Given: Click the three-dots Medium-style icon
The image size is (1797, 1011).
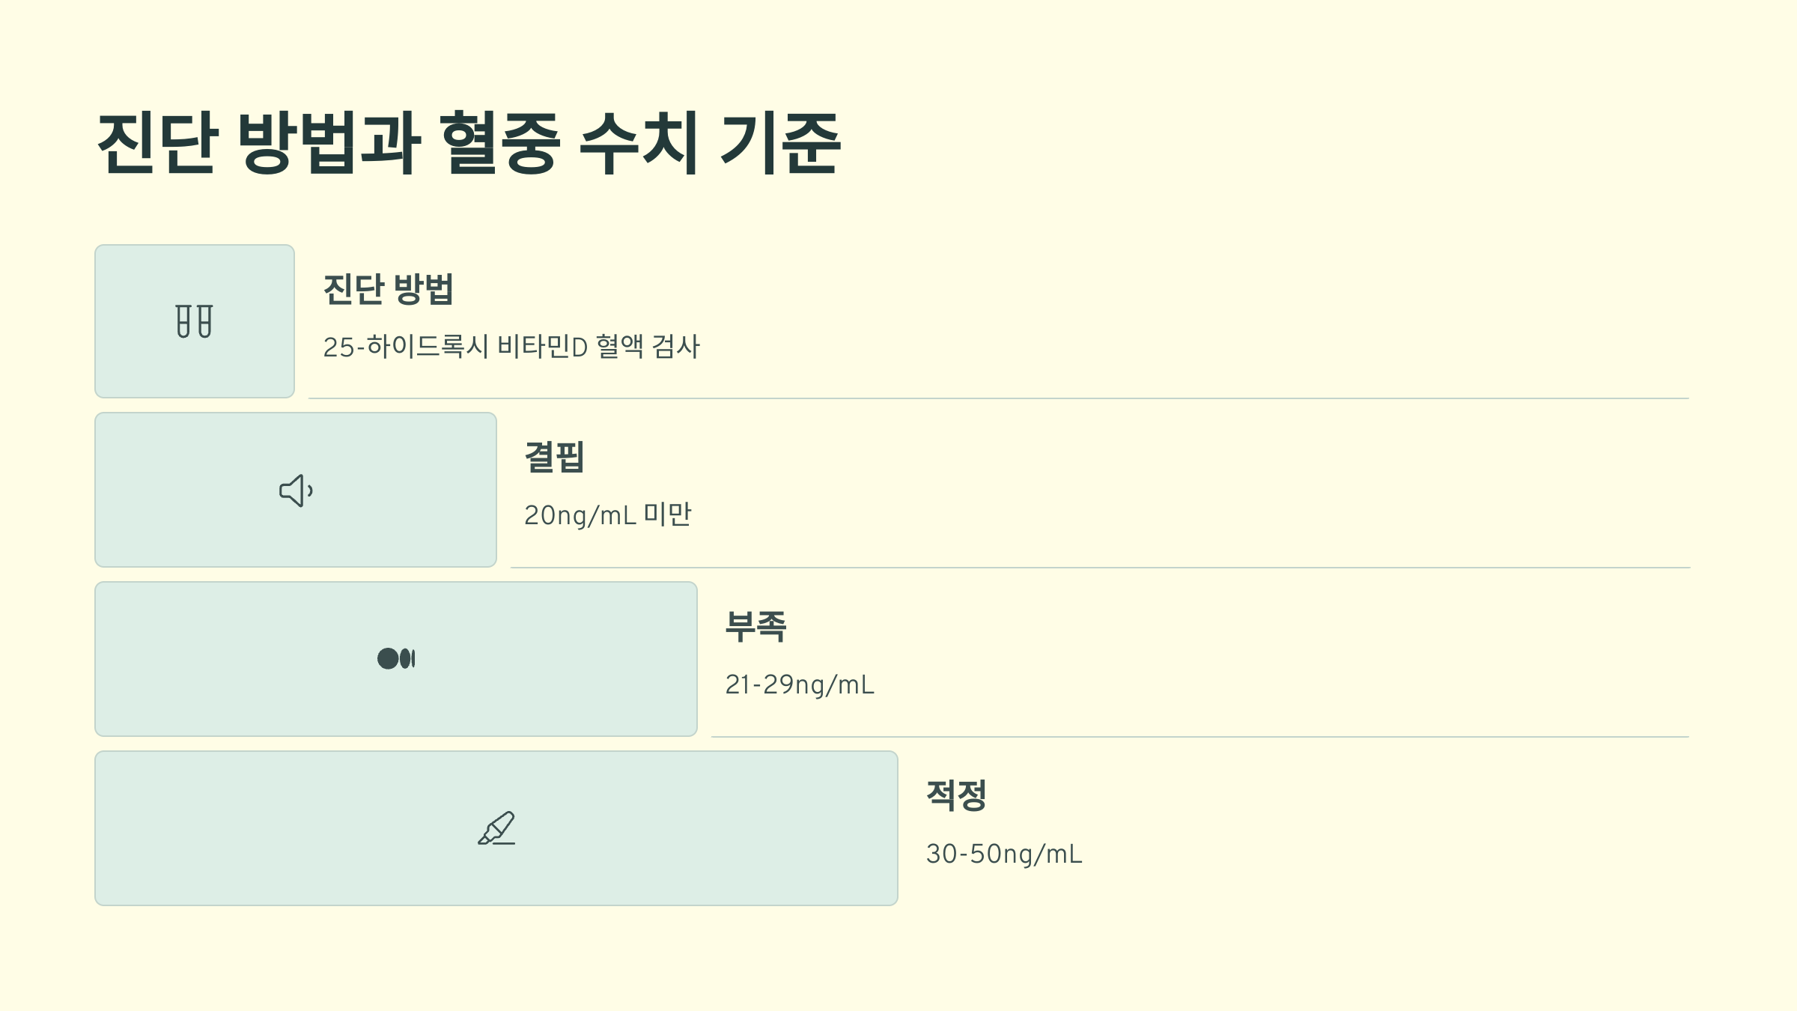Looking at the screenshot, I should 396,659.
